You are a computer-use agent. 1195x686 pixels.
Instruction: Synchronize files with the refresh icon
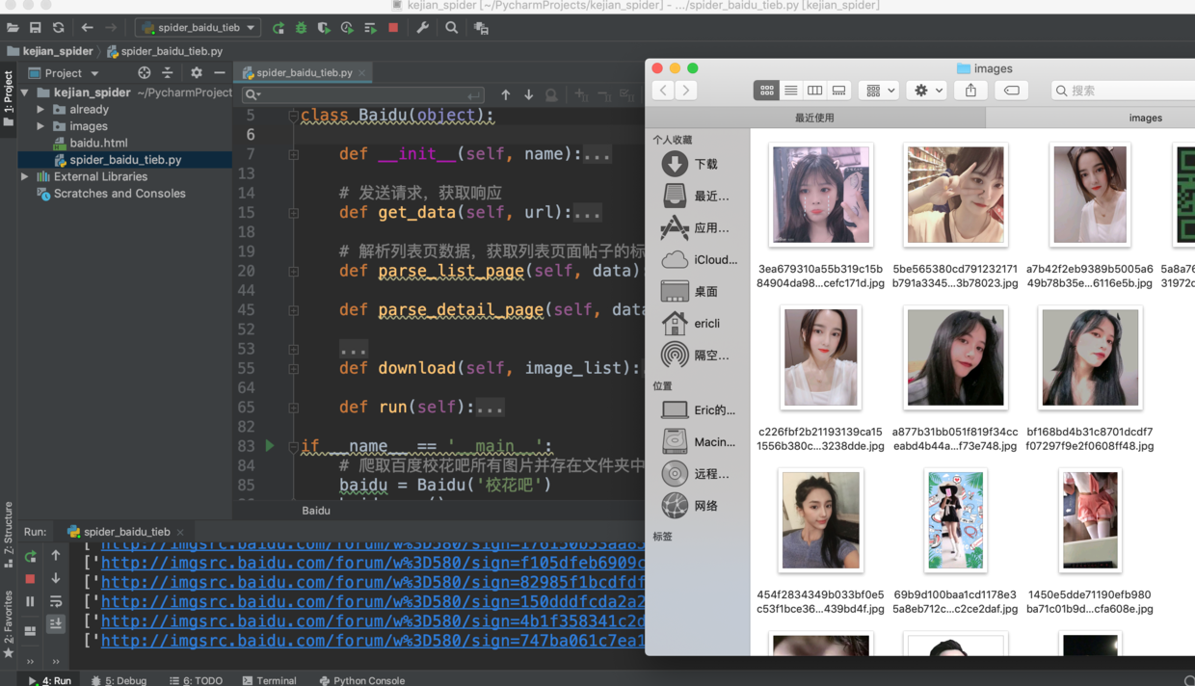tap(59, 28)
